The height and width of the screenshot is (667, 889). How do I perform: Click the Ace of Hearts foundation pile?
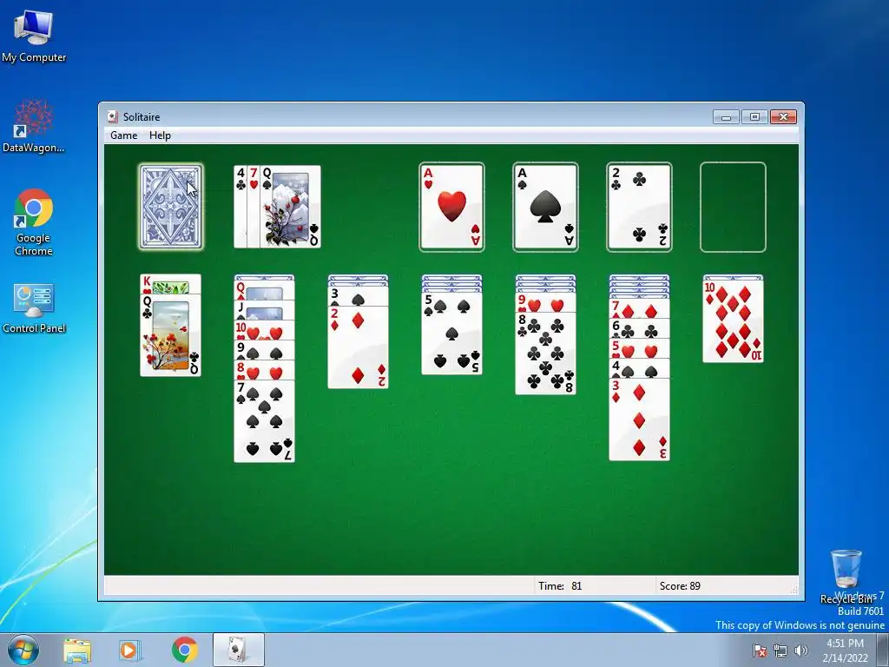(451, 207)
